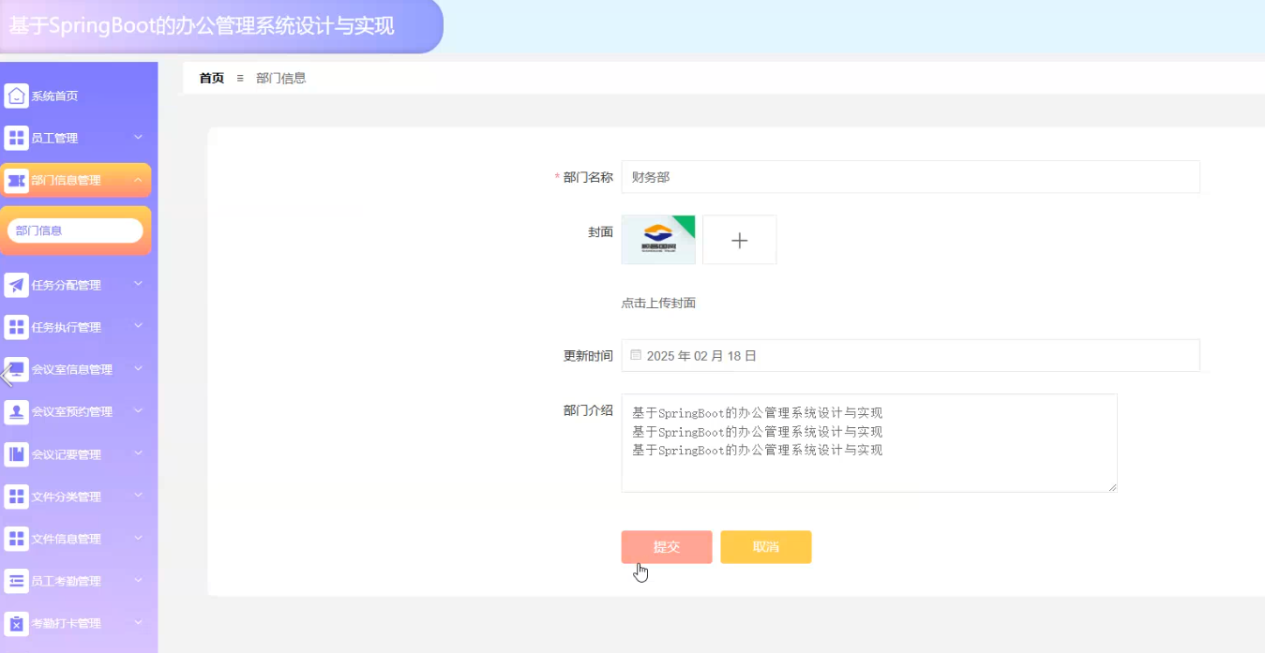Click the 任务分配管理 paper plane icon

tap(16, 285)
